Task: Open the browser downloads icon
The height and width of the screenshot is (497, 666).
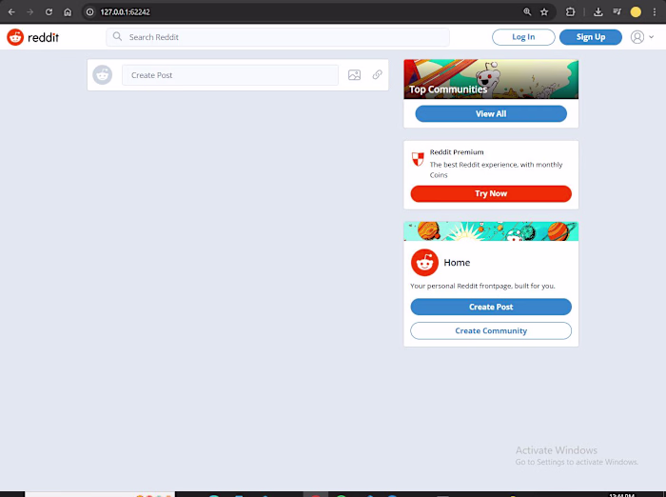Action: coord(598,12)
